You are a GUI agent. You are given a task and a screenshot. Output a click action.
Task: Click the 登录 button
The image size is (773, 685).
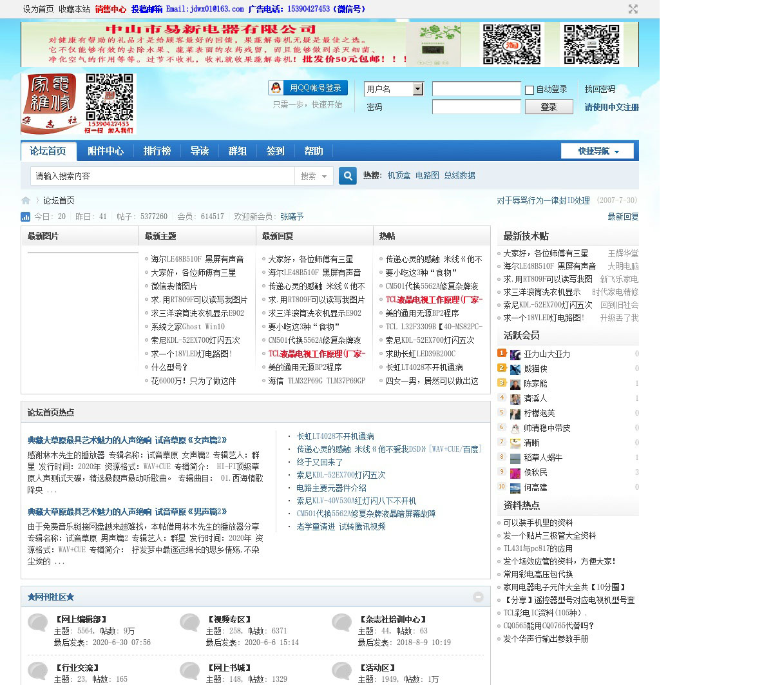pyautogui.click(x=549, y=107)
